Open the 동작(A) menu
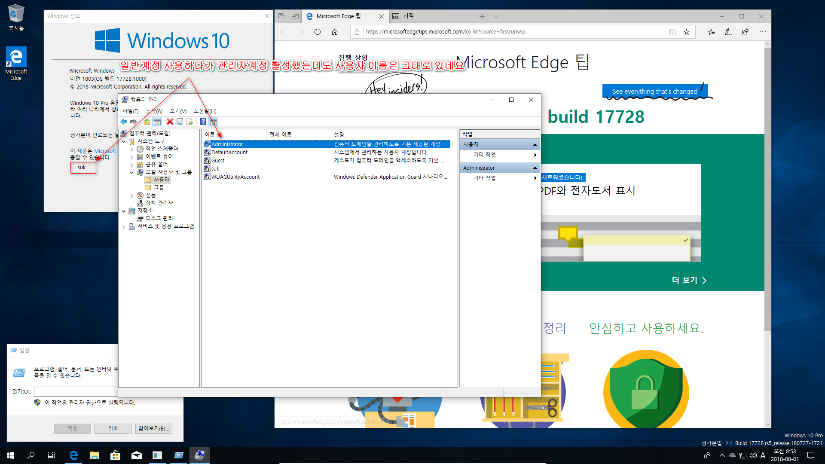 point(154,111)
